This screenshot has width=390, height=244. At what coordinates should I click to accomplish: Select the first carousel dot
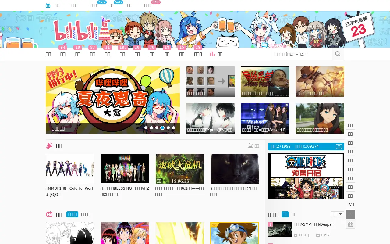tap(146, 128)
